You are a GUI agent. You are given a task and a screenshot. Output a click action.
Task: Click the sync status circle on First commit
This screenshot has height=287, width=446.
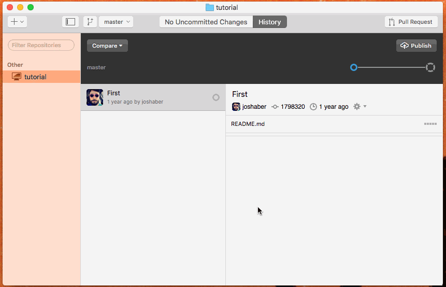[216, 97]
